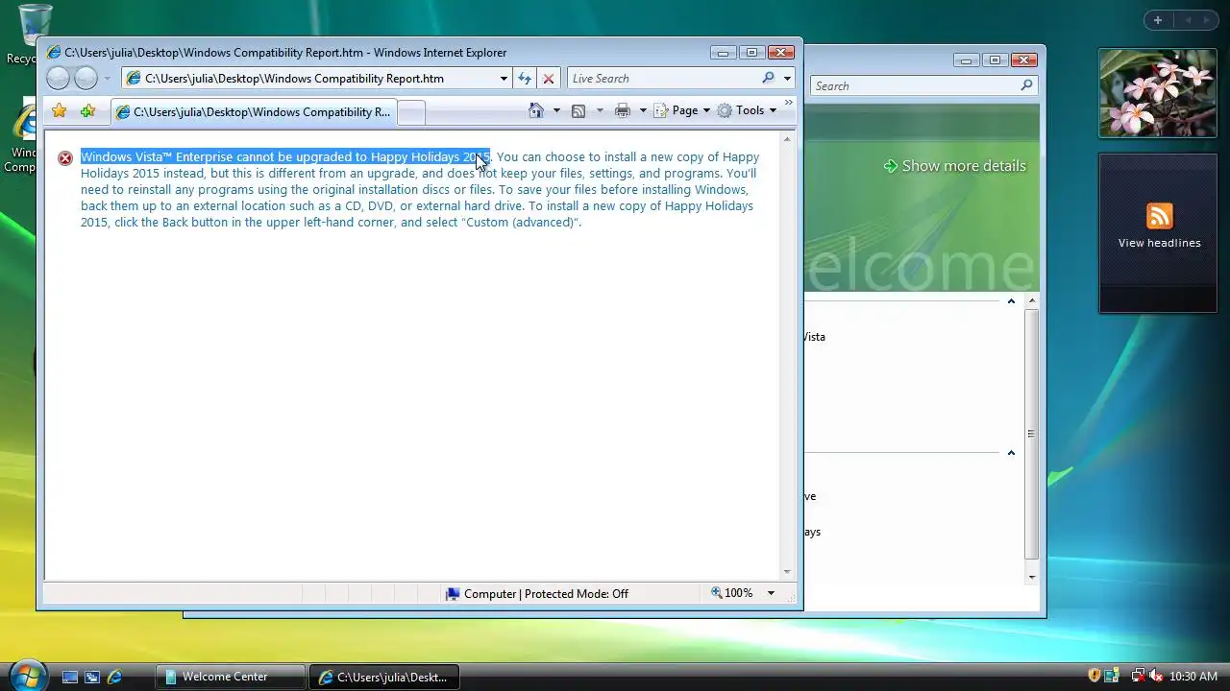Open the Tools menu
Screen dimensions: 1230x691
pyautogui.click(x=747, y=110)
